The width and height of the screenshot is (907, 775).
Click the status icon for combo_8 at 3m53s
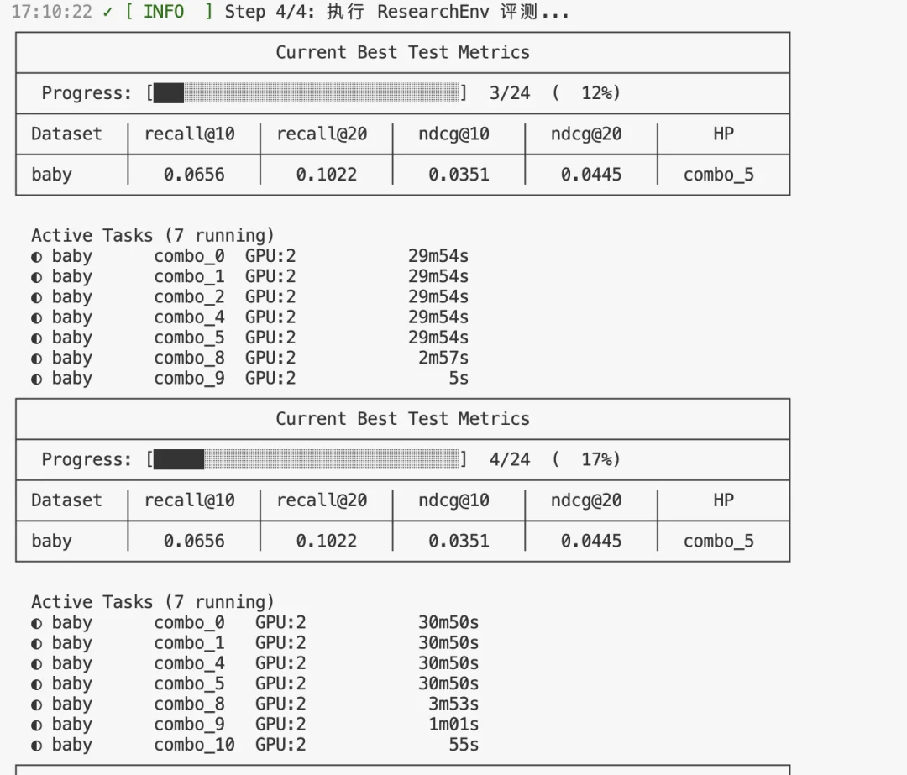pos(36,704)
